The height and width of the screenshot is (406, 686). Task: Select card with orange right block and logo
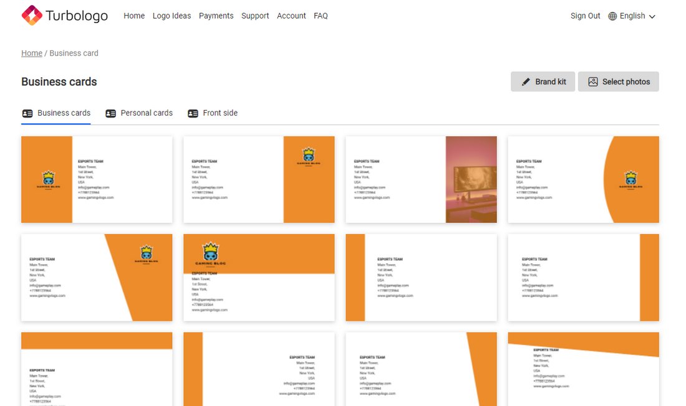(259, 179)
